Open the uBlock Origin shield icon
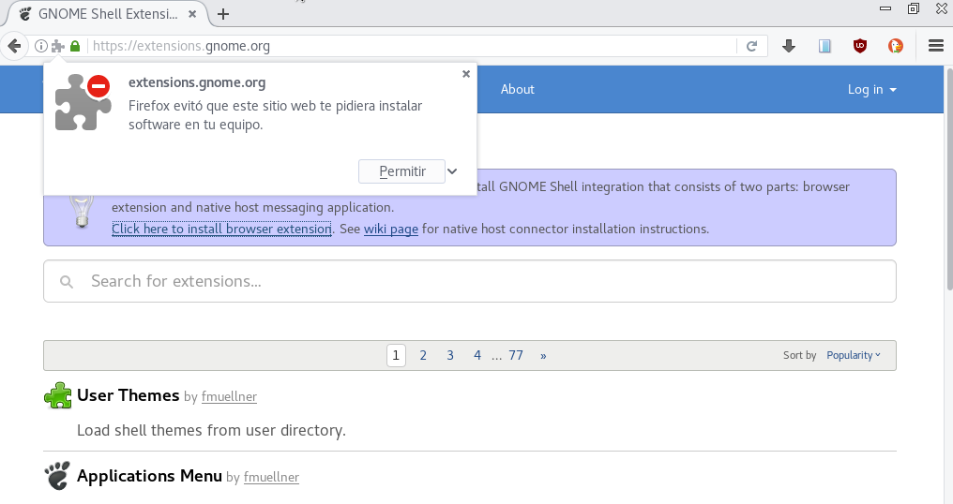 pyautogui.click(x=860, y=46)
